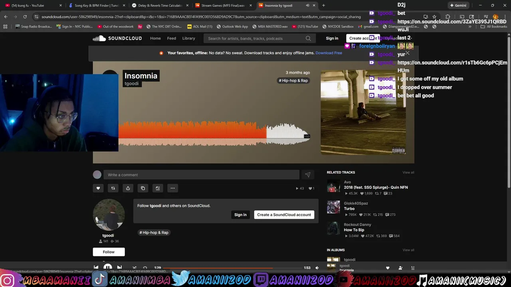
Task: Click the Follow button under tgoodi
Action: click(109, 252)
